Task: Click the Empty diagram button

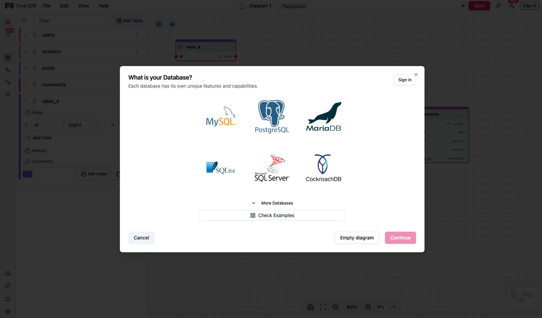Action: tap(357, 238)
